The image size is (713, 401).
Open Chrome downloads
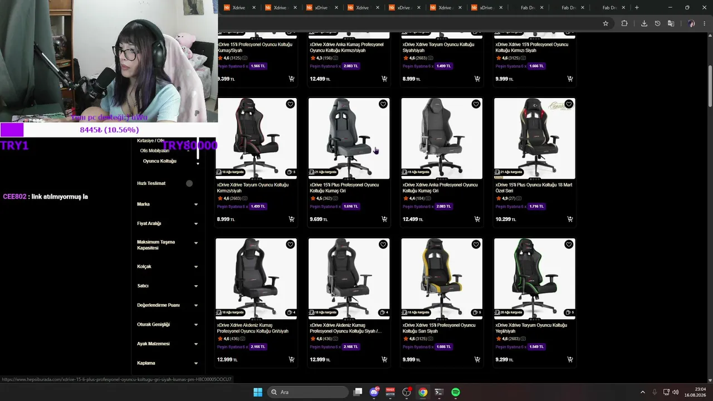(644, 23)
